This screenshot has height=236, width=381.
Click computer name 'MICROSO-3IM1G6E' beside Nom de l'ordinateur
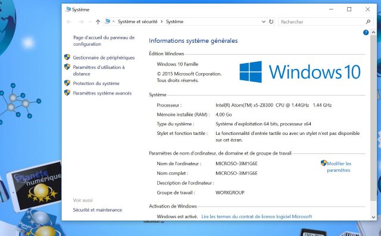coord(236,163)
